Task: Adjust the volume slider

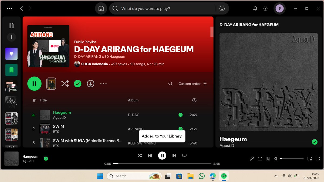Action: (x=292, y=159)
